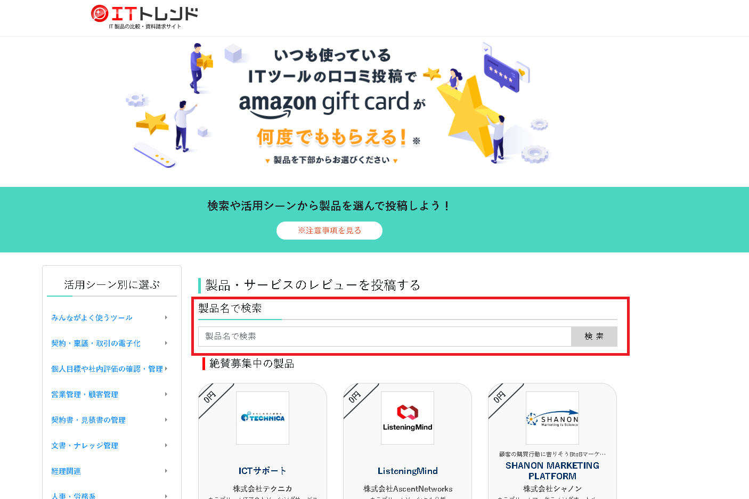Expand the 契約・稟議・取引の電子化 category arrow
The image size is (749, 499).
point(166,343)
